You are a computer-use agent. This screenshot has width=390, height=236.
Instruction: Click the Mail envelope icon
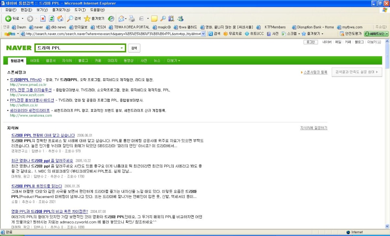tap(121, 19)
